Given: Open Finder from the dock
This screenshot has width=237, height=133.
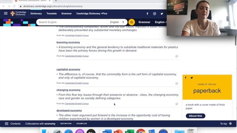Looking at the screenshot, I should tap(46, 131).
